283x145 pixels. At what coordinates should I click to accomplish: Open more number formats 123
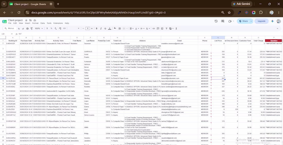point(64,28)
